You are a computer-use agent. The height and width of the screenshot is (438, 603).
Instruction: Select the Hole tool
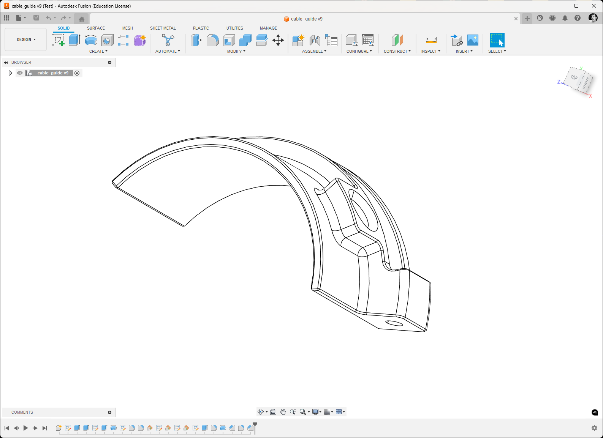coord(107,40)
